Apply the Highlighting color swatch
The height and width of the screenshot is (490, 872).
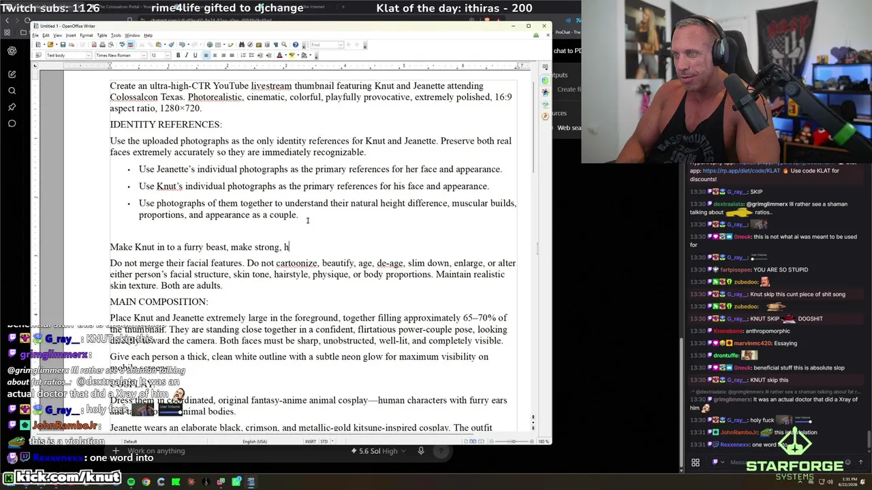tap(293, 55)
